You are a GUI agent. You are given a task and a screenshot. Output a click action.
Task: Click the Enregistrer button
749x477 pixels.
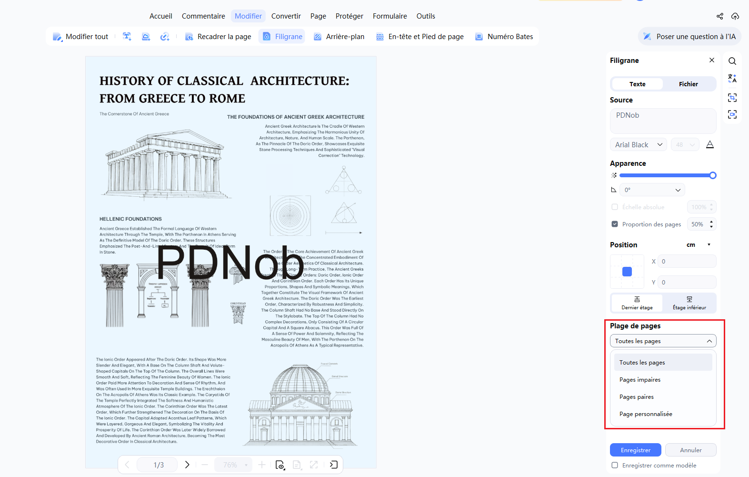tap(636, 450)
